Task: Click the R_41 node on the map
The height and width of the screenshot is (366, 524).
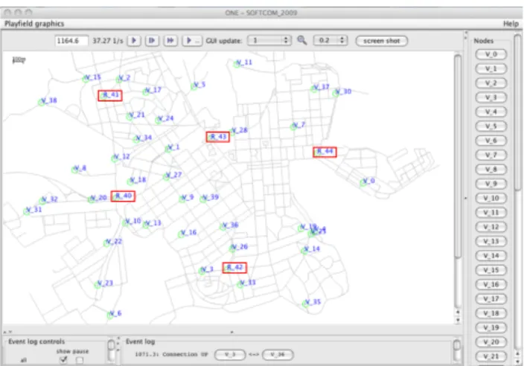Action: pyautogui.click(x=110, y=95)
